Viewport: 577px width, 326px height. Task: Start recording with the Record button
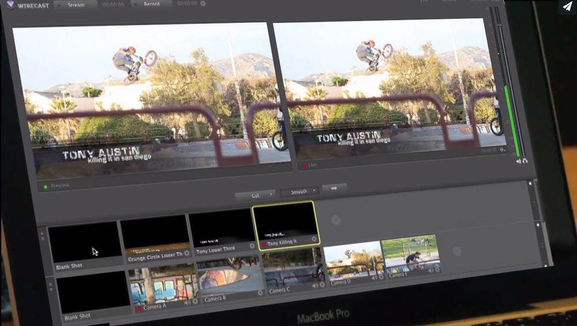[151, 4]
